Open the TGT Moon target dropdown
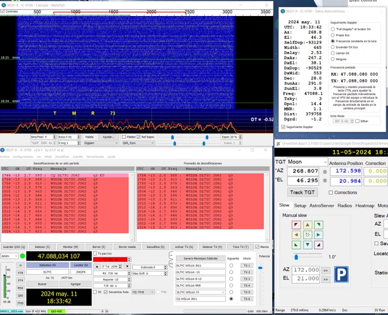388x315 pixels. 308,162
